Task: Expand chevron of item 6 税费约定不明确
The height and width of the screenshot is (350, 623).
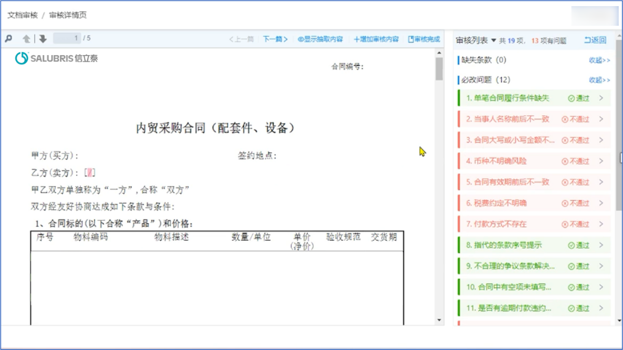Action: pos(601,203)
